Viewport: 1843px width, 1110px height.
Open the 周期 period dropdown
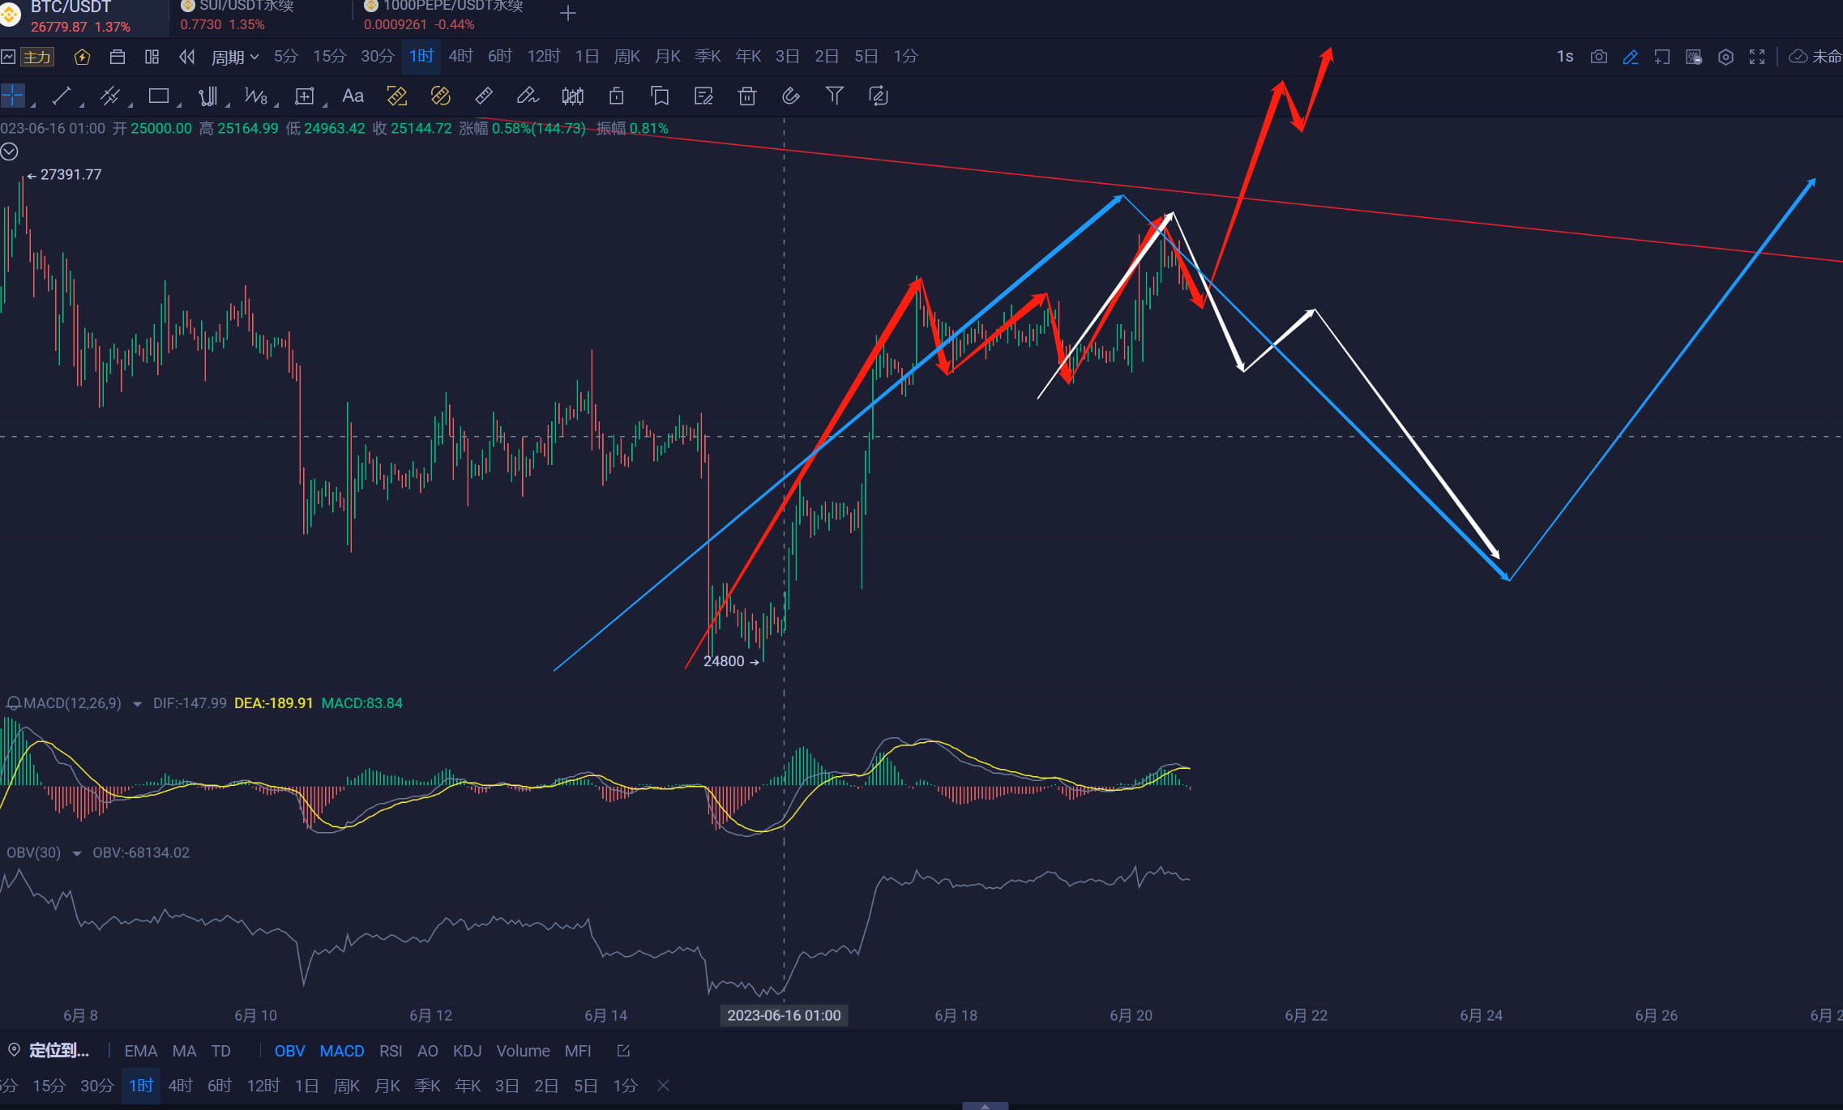pos(234,57)
